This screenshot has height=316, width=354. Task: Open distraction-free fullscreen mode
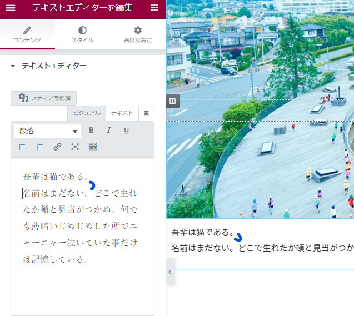(75, 147)
